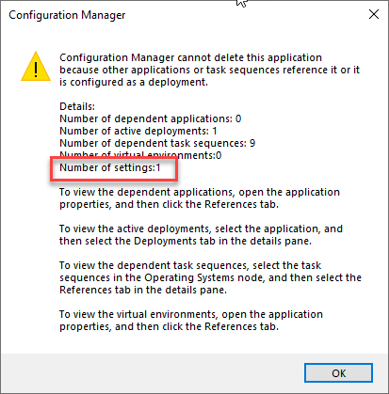Click 'Number of active deployments: 1' text
The height and width of the screenshot is (394, 389).
(x=138, y=131)
